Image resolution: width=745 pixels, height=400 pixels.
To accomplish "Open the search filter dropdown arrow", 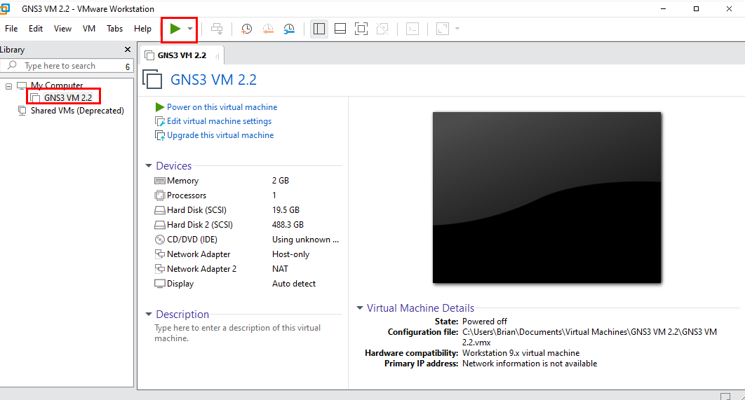I will (128, 67).
